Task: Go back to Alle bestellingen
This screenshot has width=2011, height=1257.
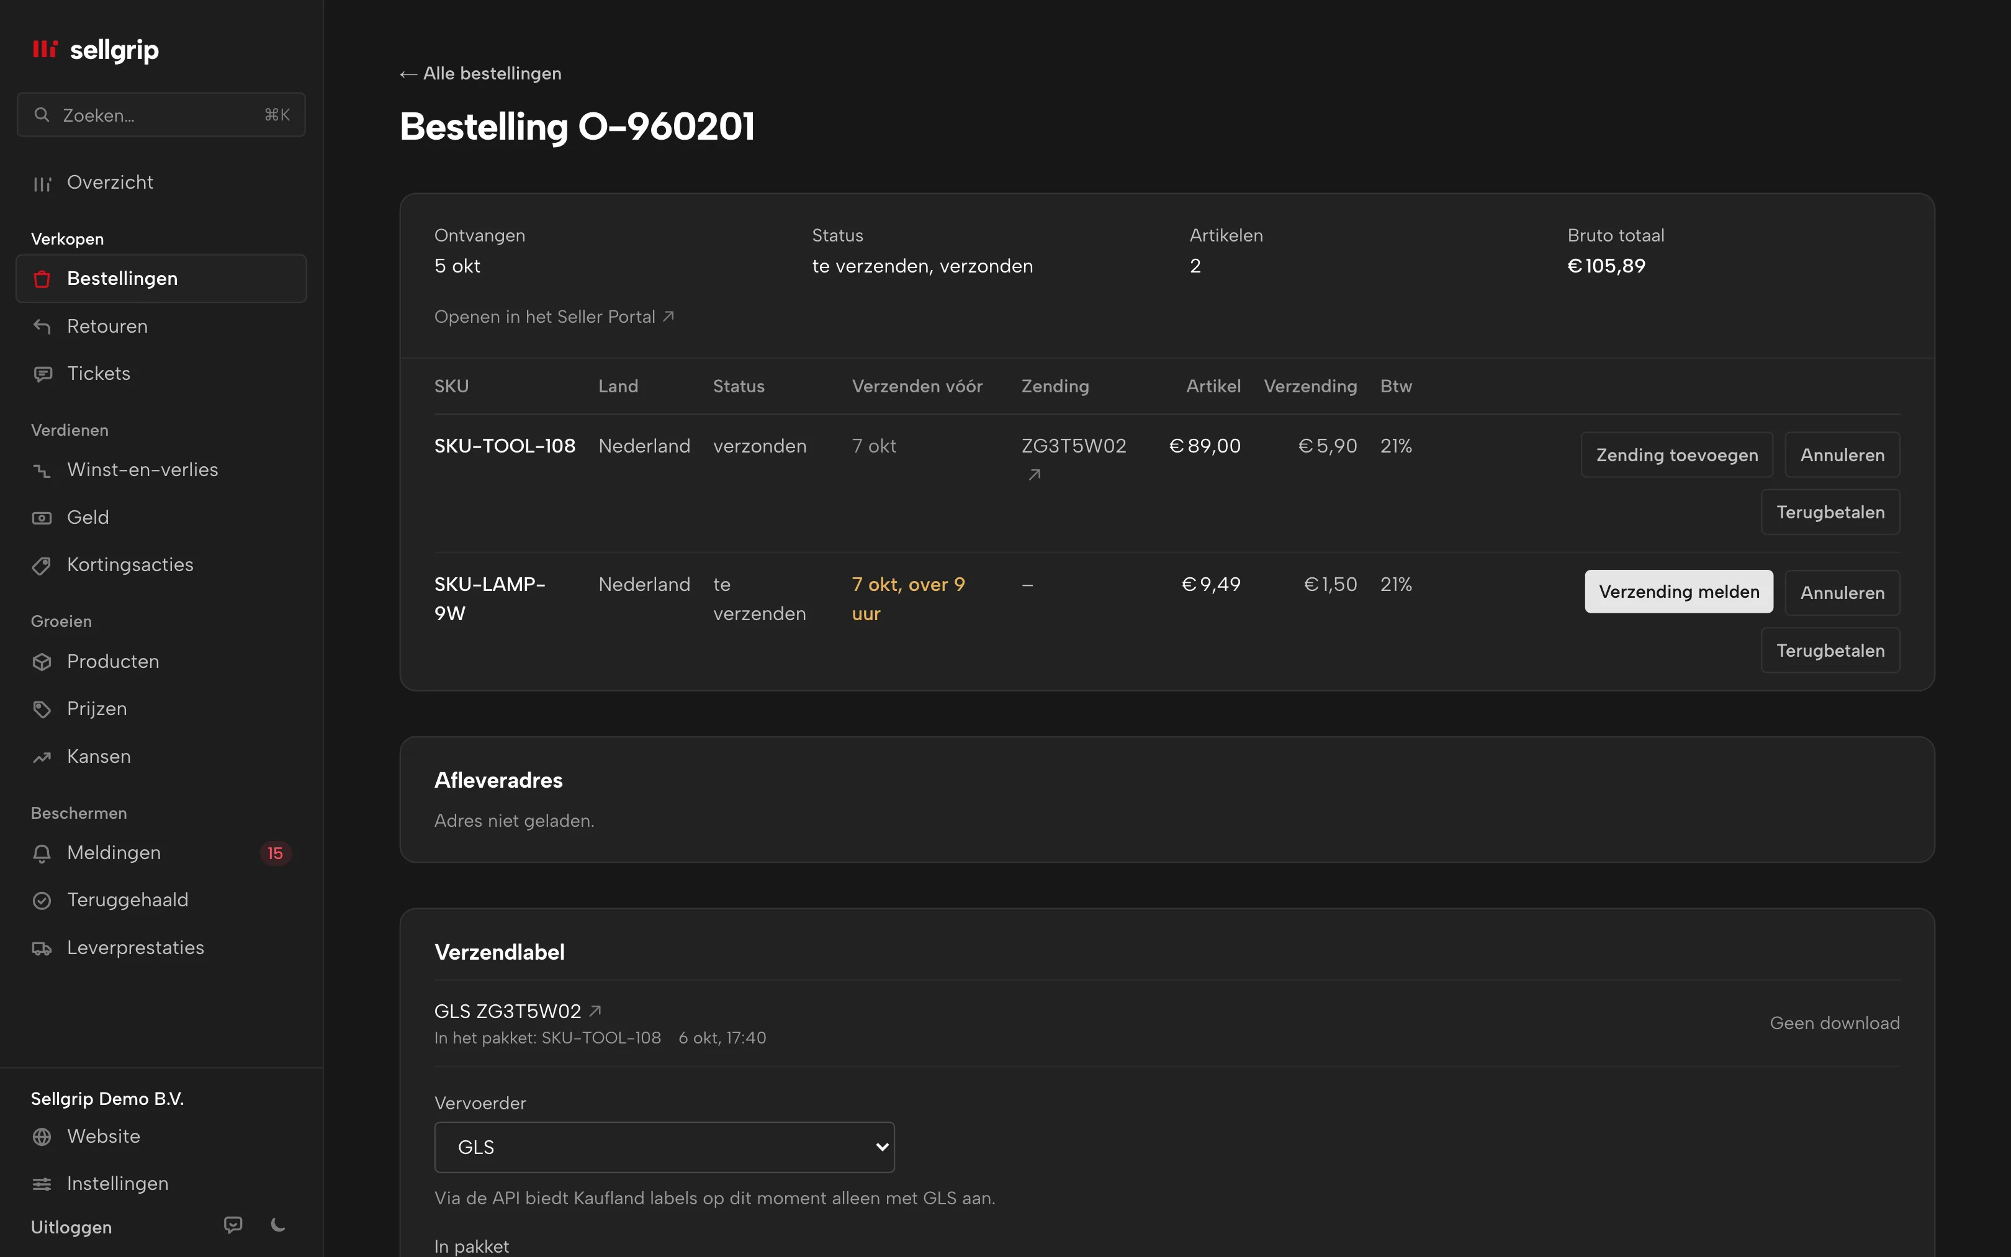Action: (480, 73)
